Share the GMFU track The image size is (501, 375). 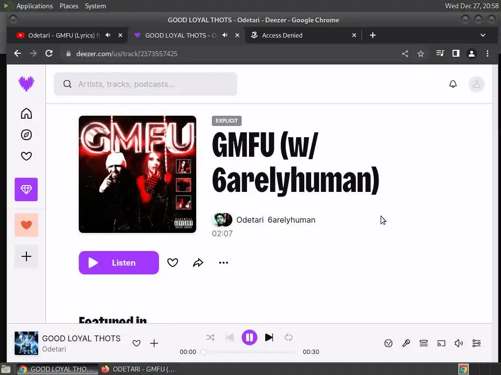pyautogui.click(x=198, y=263)
